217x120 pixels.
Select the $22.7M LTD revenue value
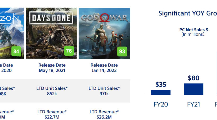pos(52,117)
